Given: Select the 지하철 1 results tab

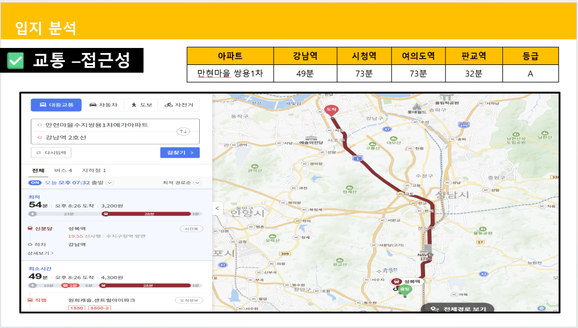Looking at the screenshot, I should pyautogui.click(x=94, y=170).
